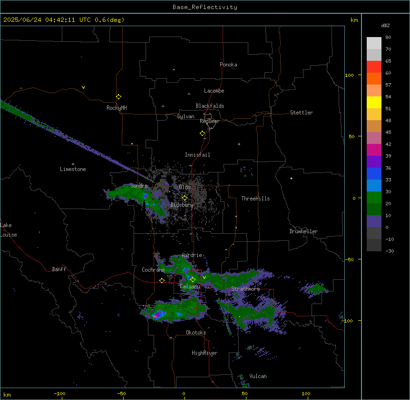Click the Cochrane city label
Viewport: 410px width, 400px height.
153,270
